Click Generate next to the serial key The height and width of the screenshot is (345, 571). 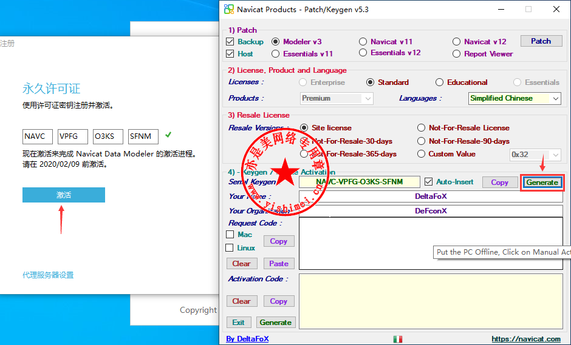tap(542, 183)
